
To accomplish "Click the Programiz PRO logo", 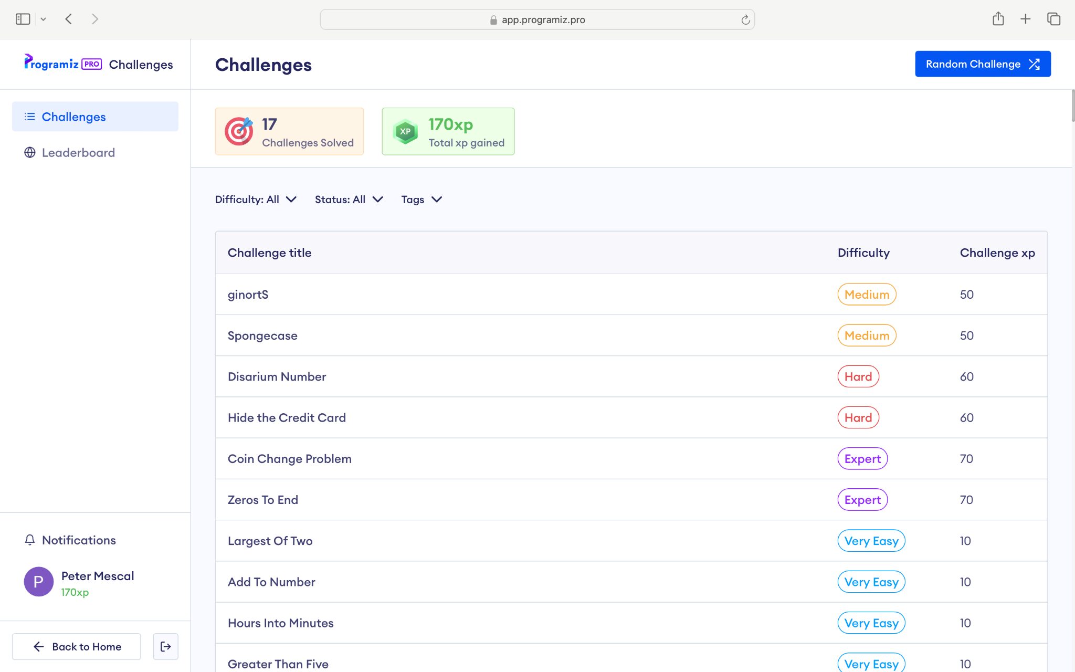I will [x=63, y=64].
